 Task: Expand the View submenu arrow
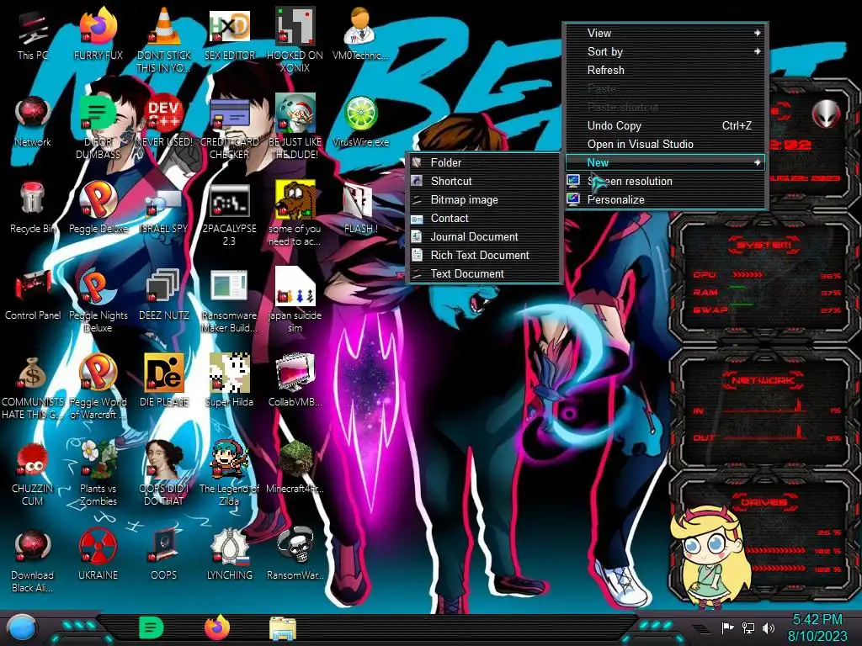coord(757,33)
